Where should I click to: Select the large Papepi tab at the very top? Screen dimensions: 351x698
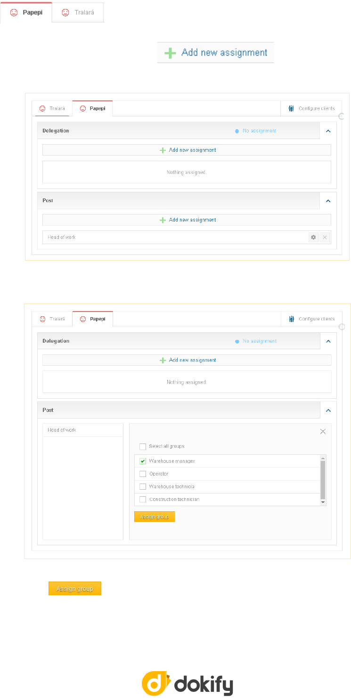coord(26,13)
